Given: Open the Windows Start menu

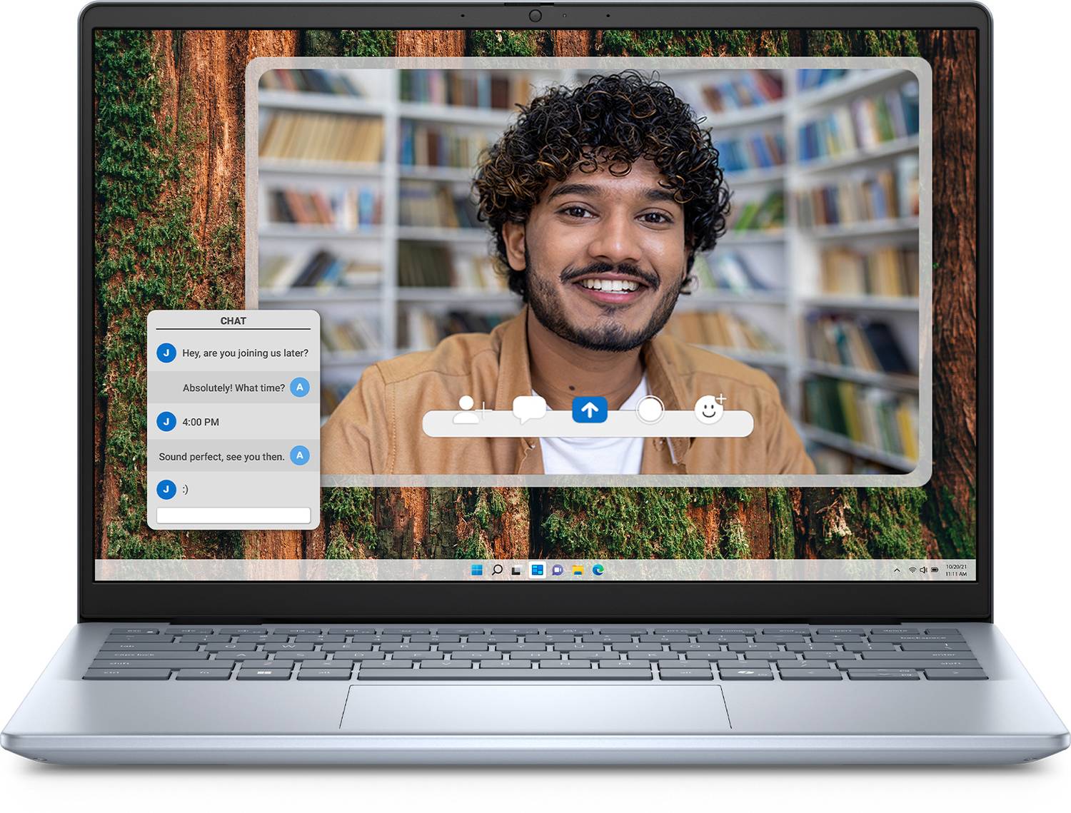Looking at the screenshot, I should point(477,570).
